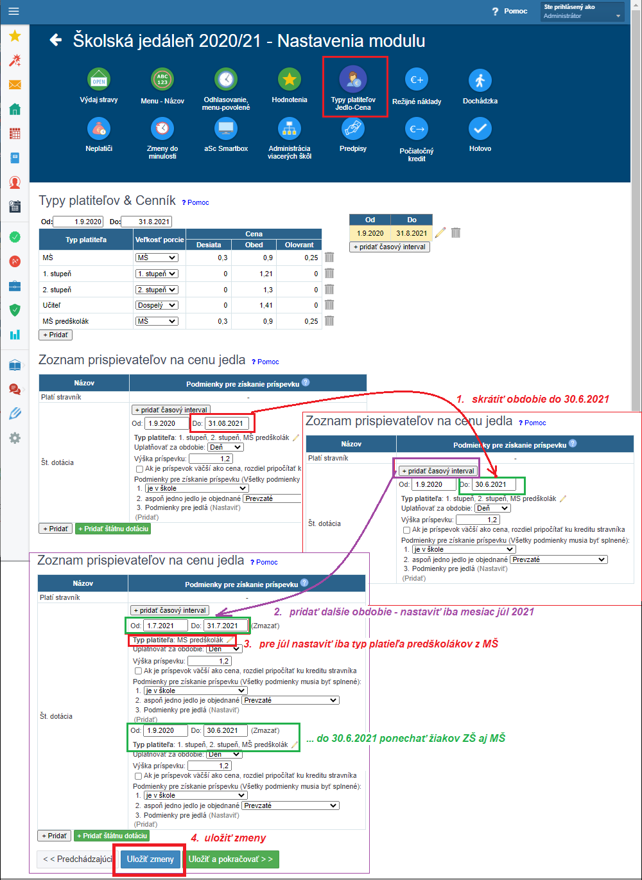
Task: Open the Predpisy icon
Action: [353, 128]
